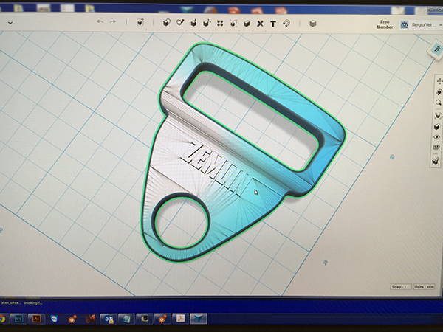Open the Pattern tool

220,23
